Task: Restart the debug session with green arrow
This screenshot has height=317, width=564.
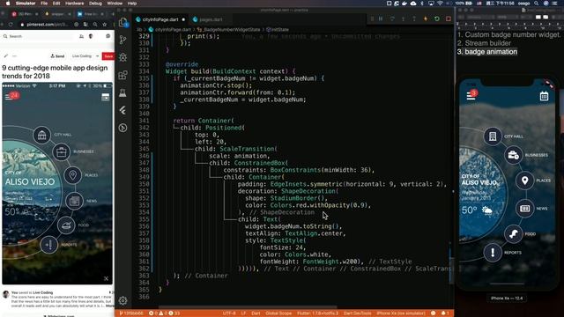Action: (x=437, y=18)
